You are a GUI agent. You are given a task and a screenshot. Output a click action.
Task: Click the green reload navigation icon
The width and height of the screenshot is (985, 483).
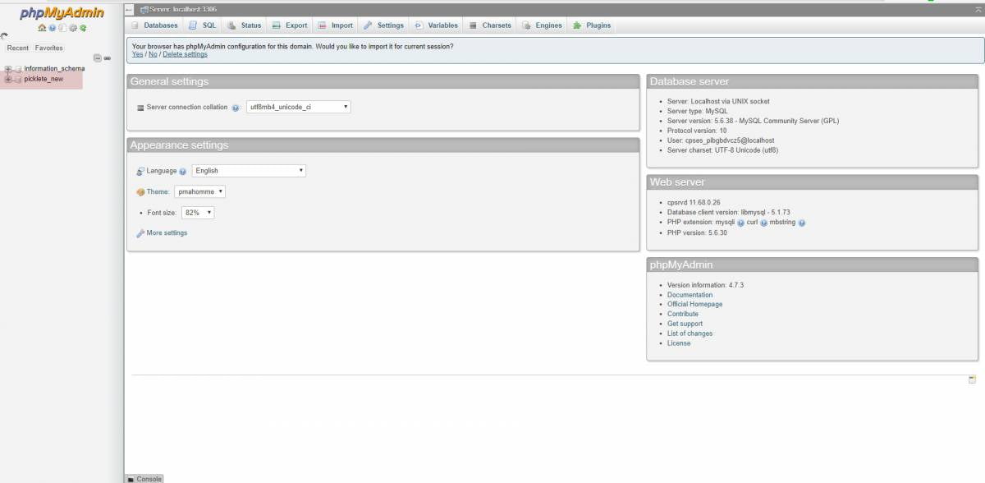(83, 28)
